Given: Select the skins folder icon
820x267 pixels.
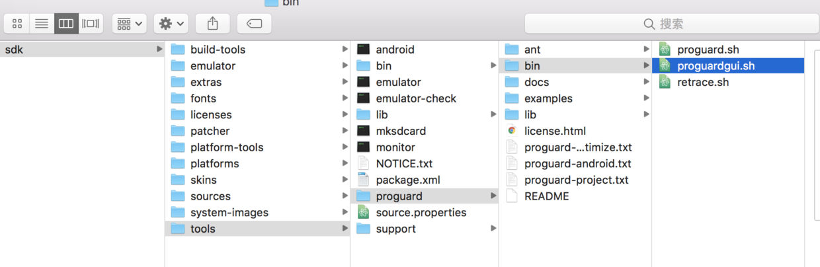Looking at the screenshot, I should 177,180.
